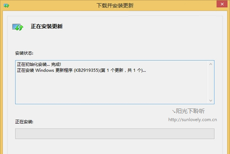Click the KB2919355 installing status line

81,70
